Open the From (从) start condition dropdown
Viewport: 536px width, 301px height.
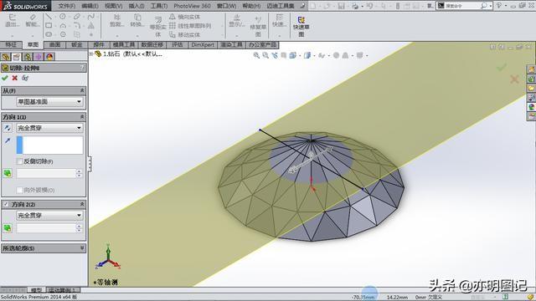tap(49, 102)
